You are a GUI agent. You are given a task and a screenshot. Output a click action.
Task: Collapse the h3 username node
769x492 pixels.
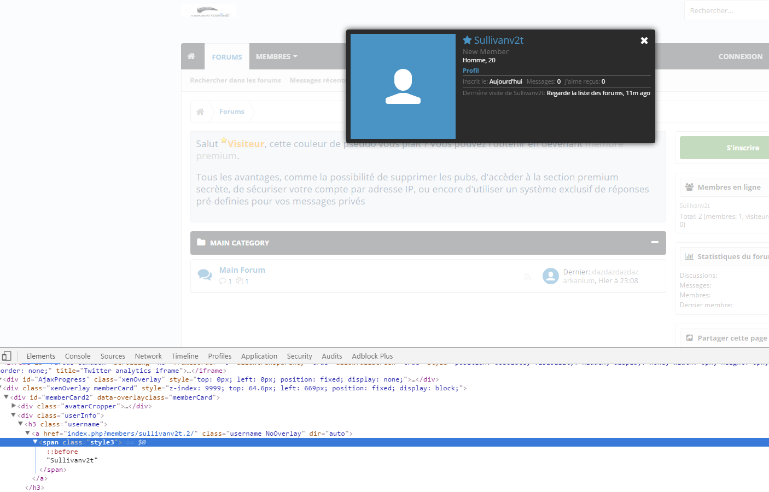point(21,424)
